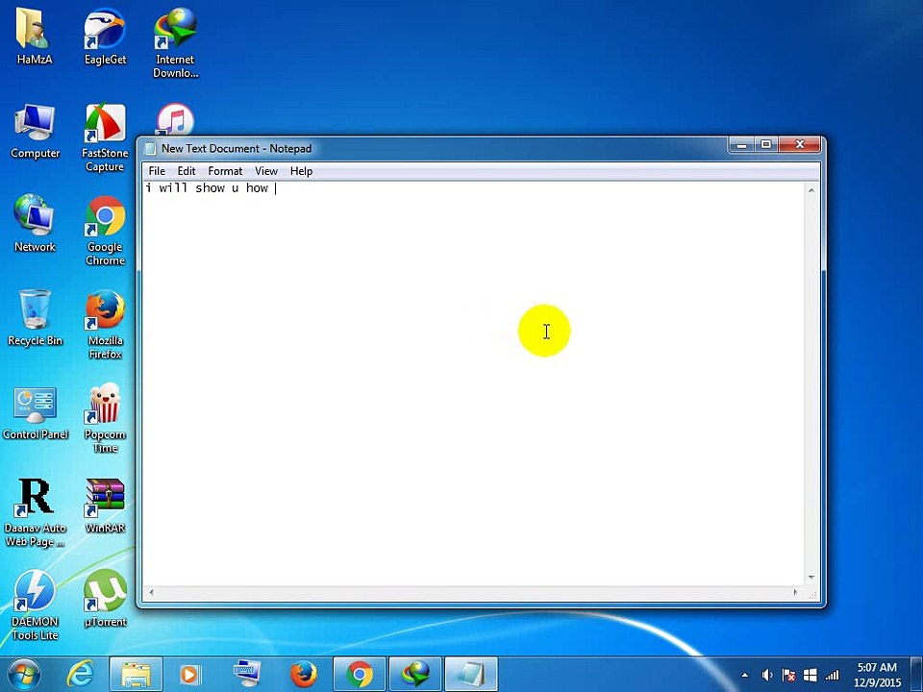
Task: Click the horizontal scrollbar left arrow
Action: tap(151, 592)
